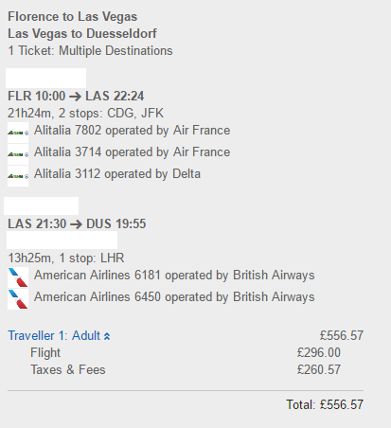This screenshot has width=391, height=428.
Task: Click the Taxes & Fees amount £260.57
Action: pos(319,369)
